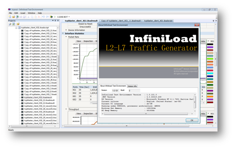Click the Version field in About dialog

(115, 90)
